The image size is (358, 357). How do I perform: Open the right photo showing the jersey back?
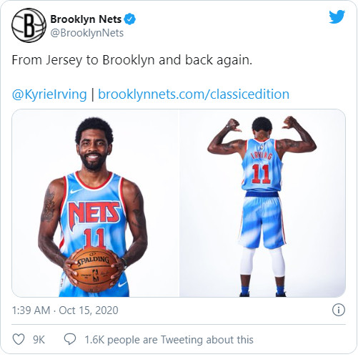[x=262, y=203]
